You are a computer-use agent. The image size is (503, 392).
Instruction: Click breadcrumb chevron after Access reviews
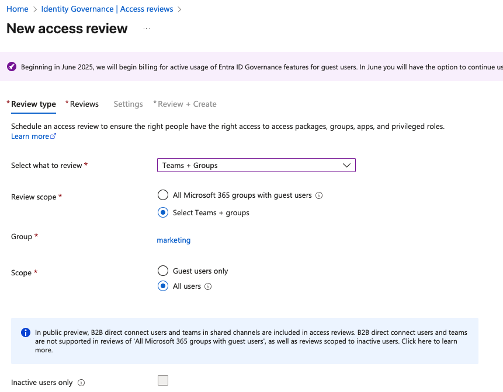point(179,9)
